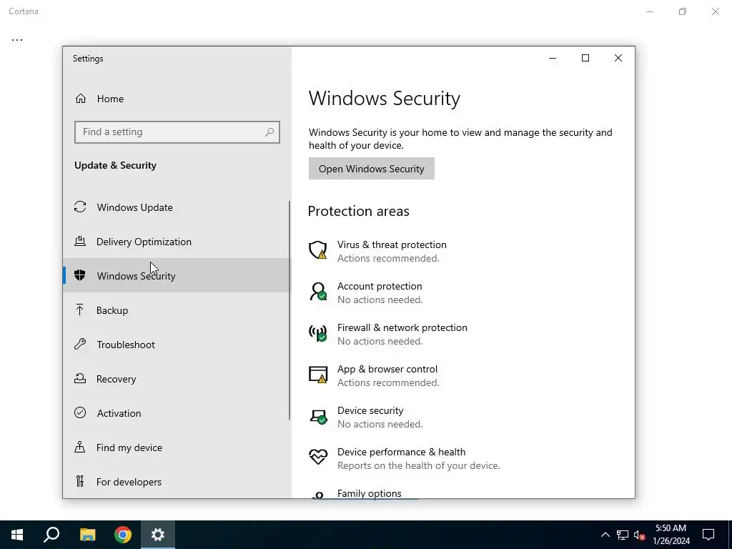Select For developers in the sidebar
This screenshot has width=732, height=549.
point(177,482)
